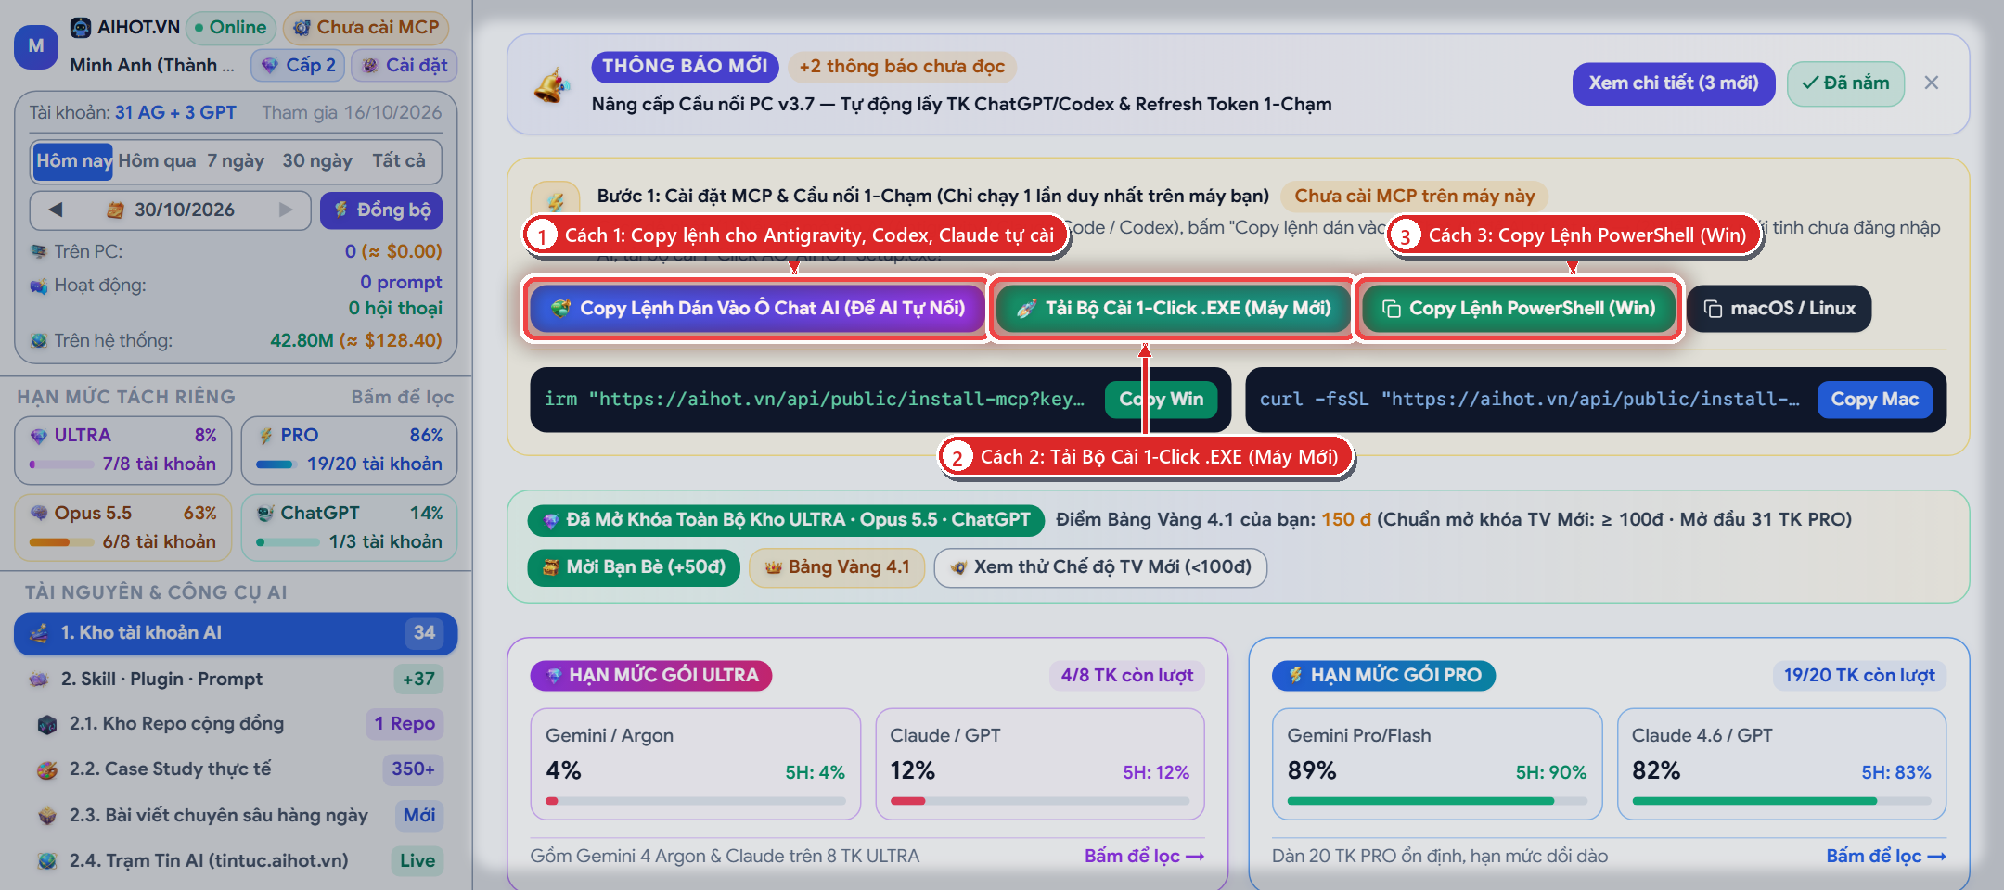Dismiss the notification banner with the X
Viewport: 2004px width, 890px height.
pos(1932,83)
